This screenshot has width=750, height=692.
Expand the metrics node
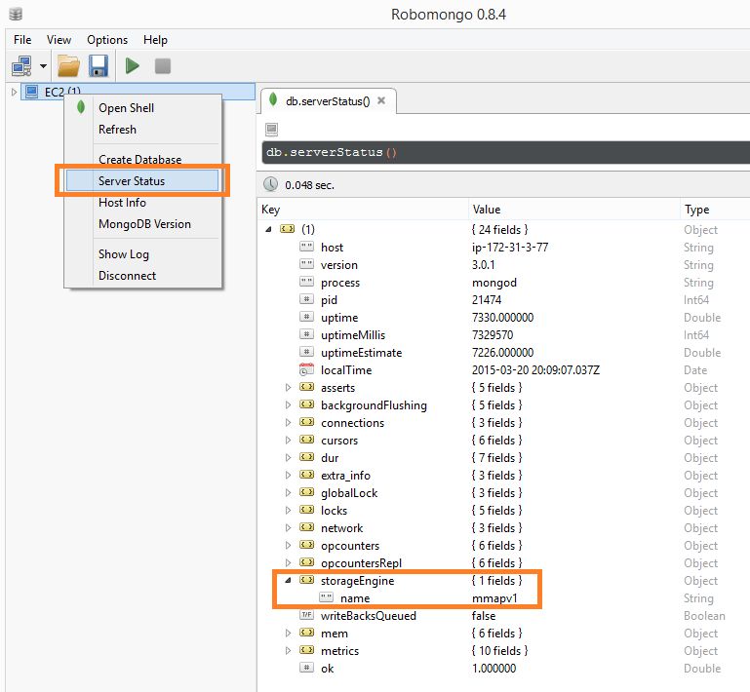click(x=288, y=650)
